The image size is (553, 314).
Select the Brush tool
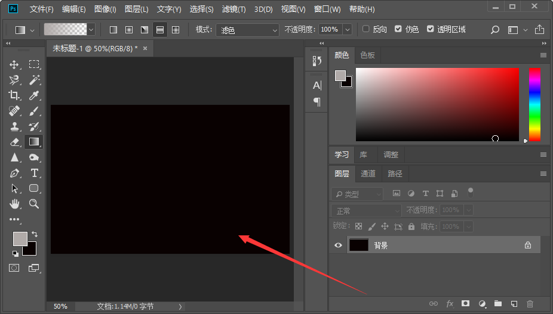coord(34,111)
